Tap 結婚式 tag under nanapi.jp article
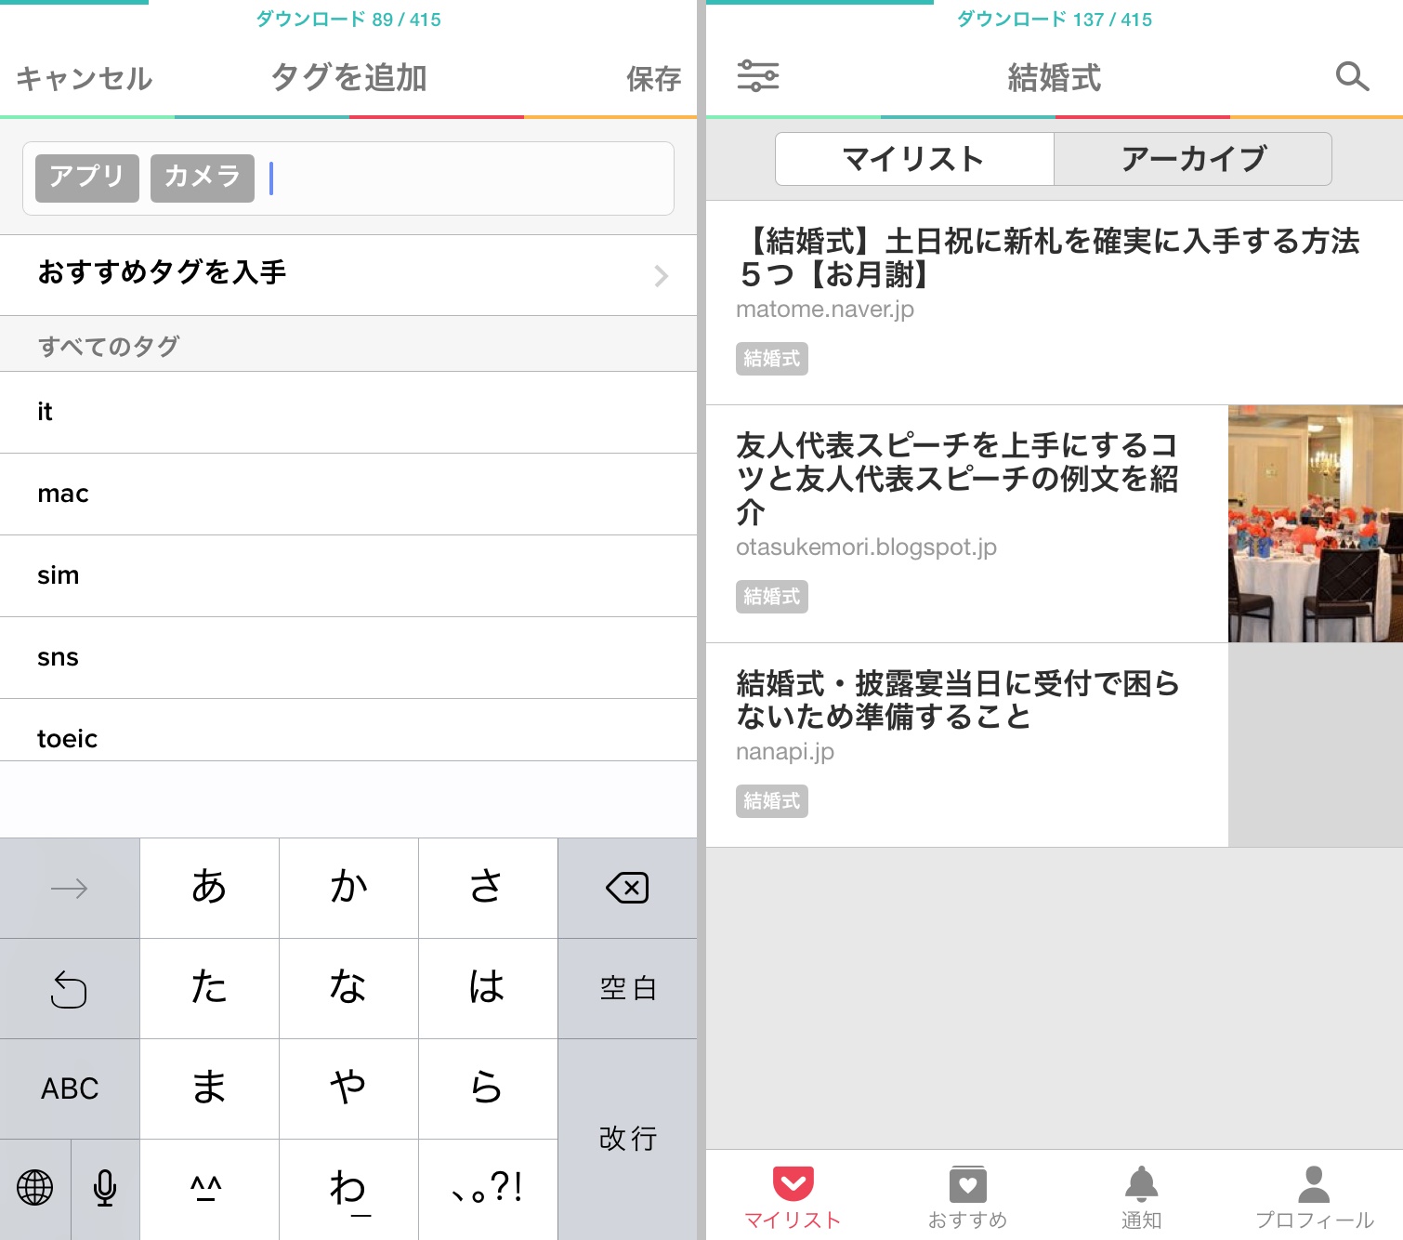 click(x=772, y=801)
